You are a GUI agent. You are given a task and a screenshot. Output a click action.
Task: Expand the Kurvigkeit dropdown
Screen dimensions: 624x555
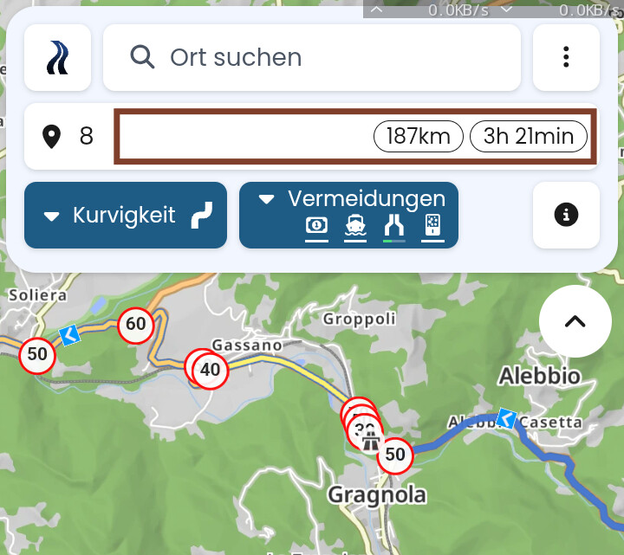click(126, 215)
